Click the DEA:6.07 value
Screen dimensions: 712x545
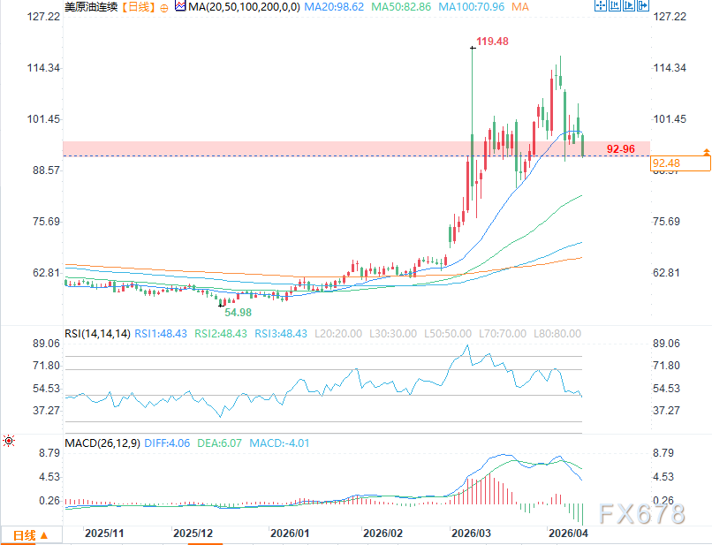pyautogui.click(x=219, y=443)
